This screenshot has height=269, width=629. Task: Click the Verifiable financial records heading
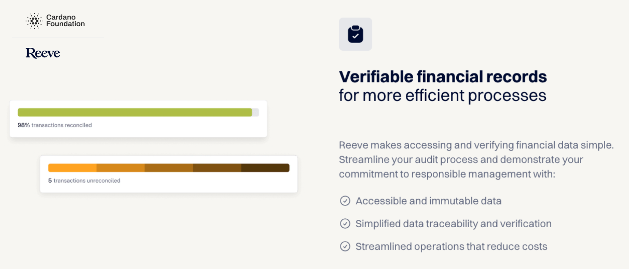(443, 77)
